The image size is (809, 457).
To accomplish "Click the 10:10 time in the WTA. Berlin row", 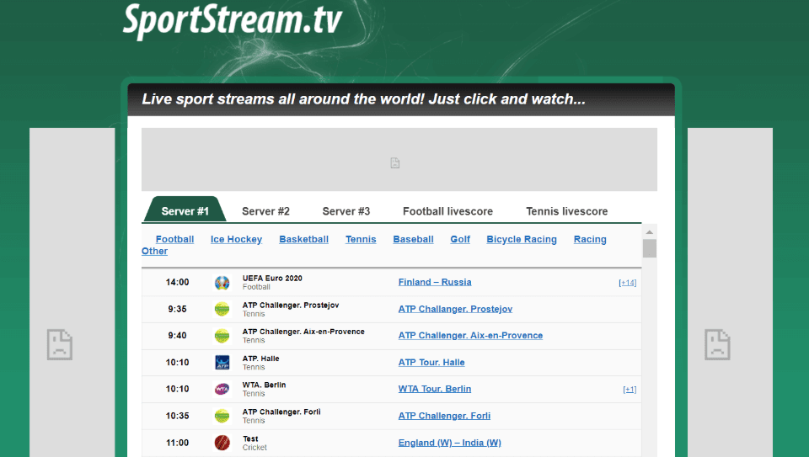I will point(178,389).
